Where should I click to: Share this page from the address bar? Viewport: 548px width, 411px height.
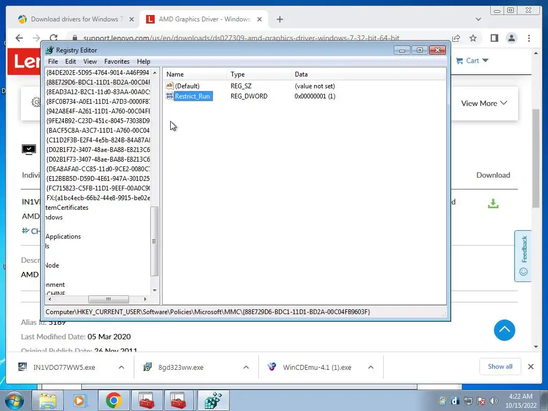coord(456,38)
